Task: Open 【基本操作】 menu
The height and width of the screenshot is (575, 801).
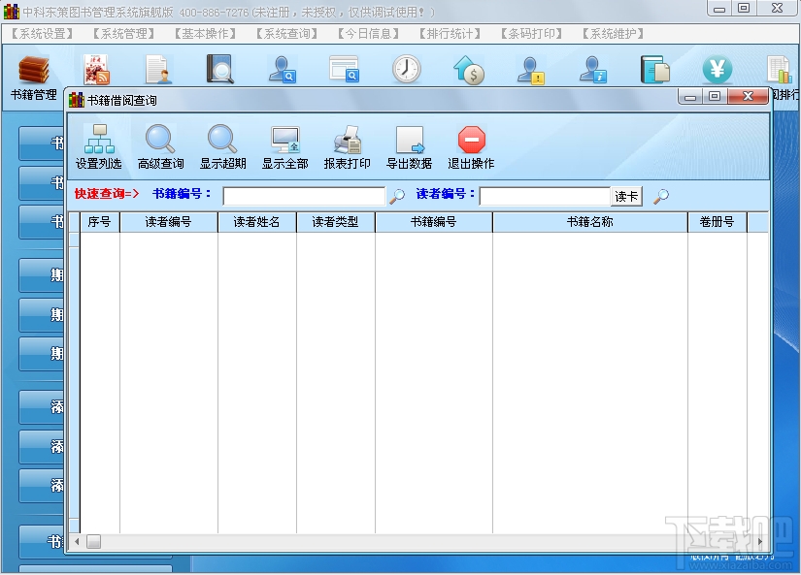Action: (x=205, y=34)
